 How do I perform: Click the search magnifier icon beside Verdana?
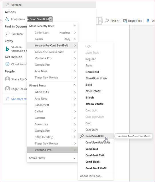[7, 5]
